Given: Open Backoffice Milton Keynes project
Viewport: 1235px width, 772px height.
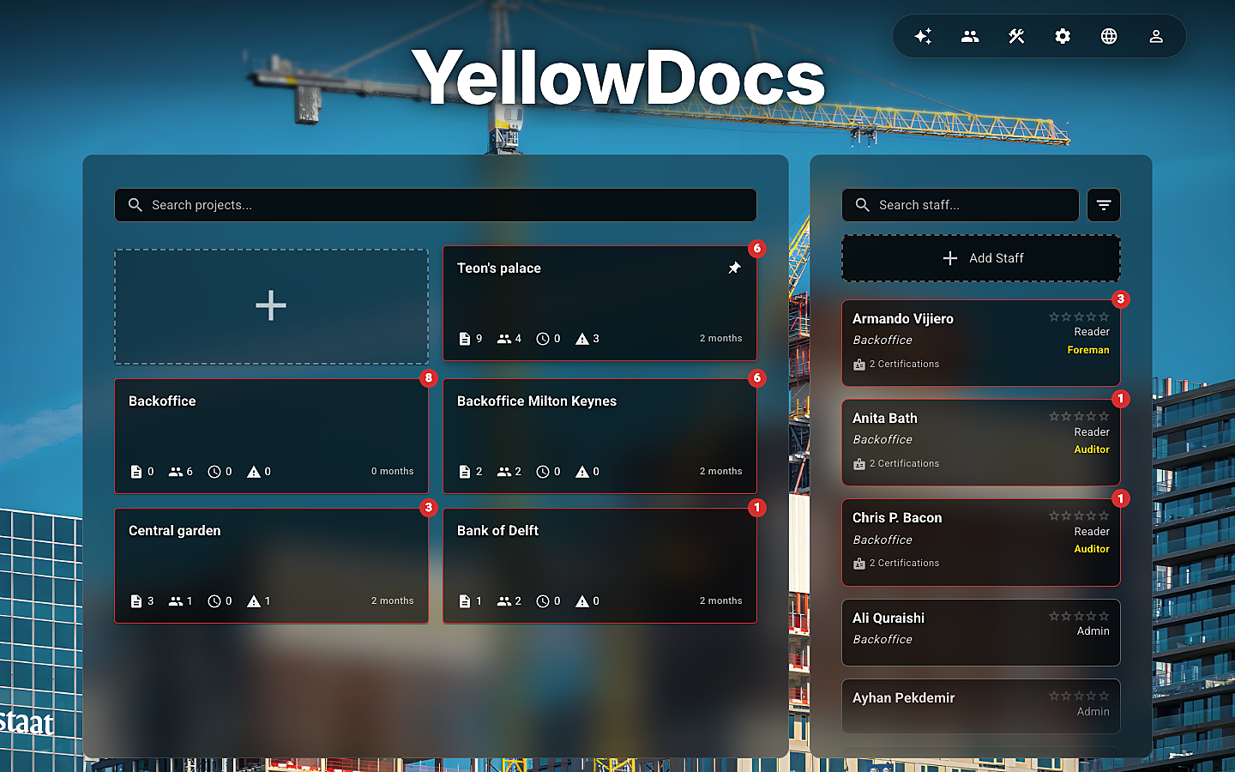Looking at the screenshot, I should click(599, 436).
